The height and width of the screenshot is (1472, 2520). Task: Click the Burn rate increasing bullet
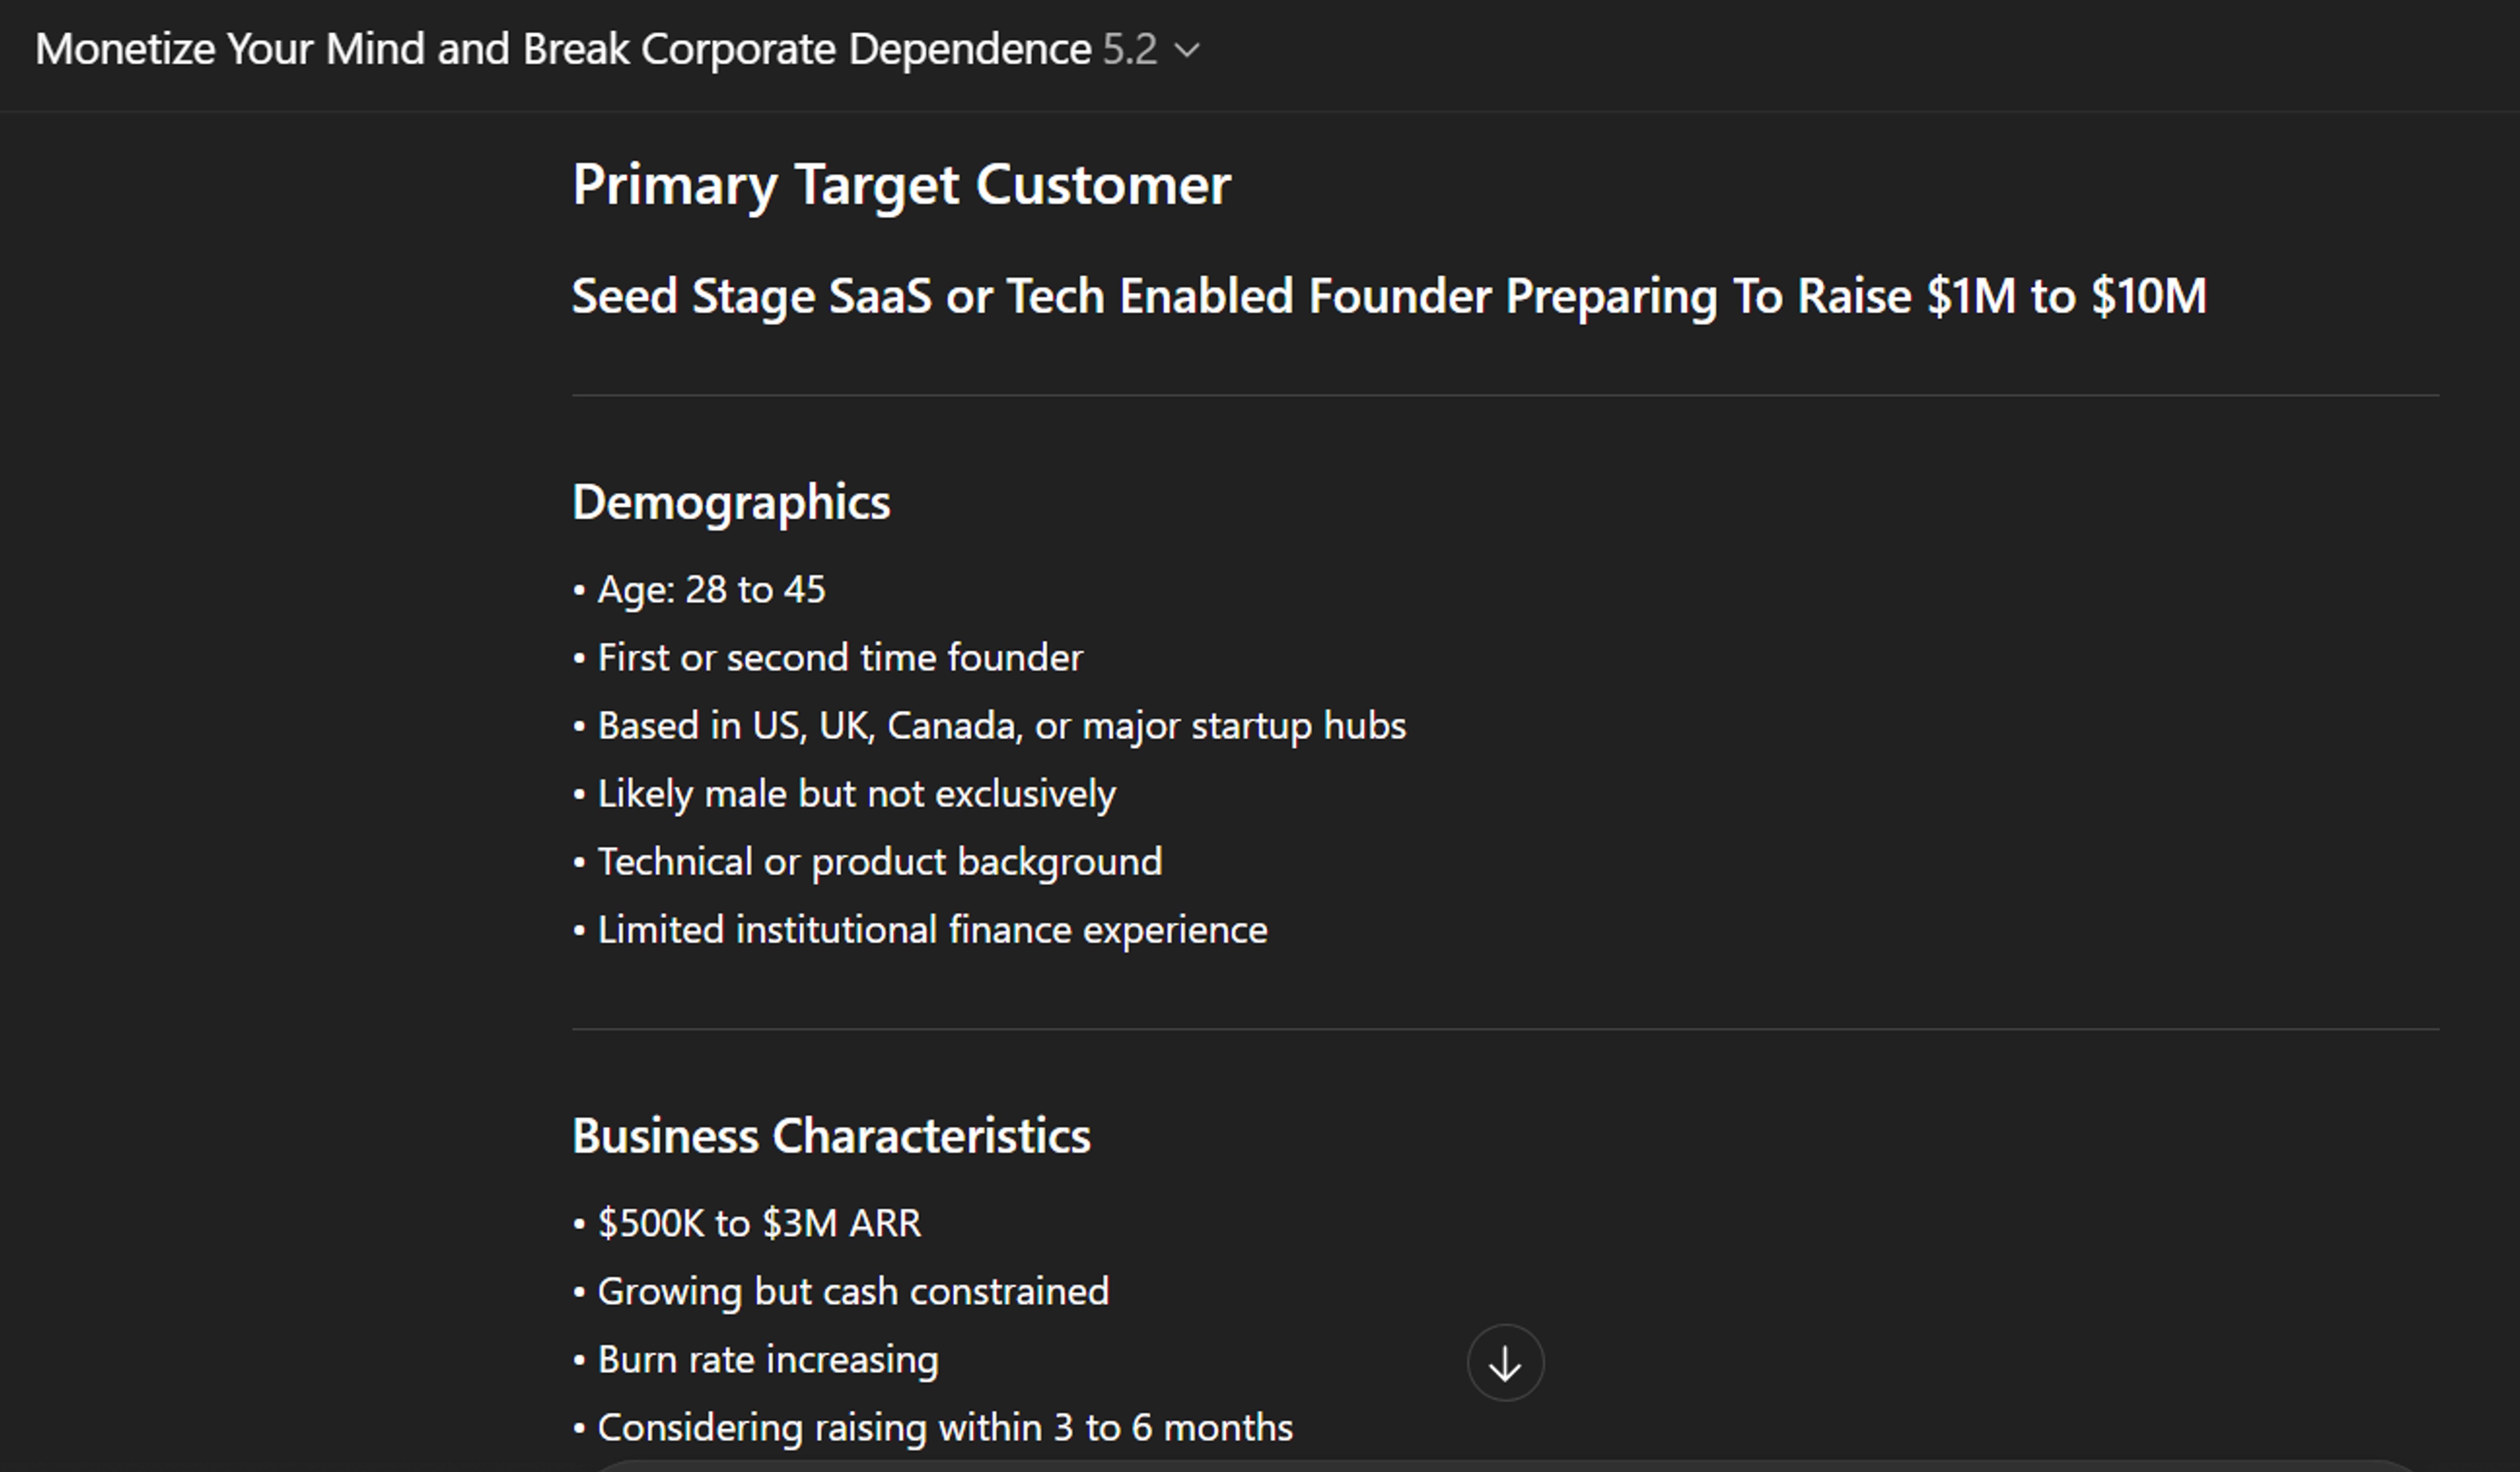click(x=767, y=1360)
